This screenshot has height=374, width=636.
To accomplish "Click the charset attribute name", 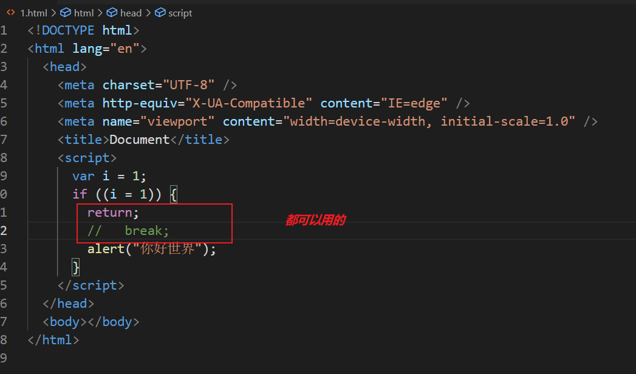I will click(129, 85).
